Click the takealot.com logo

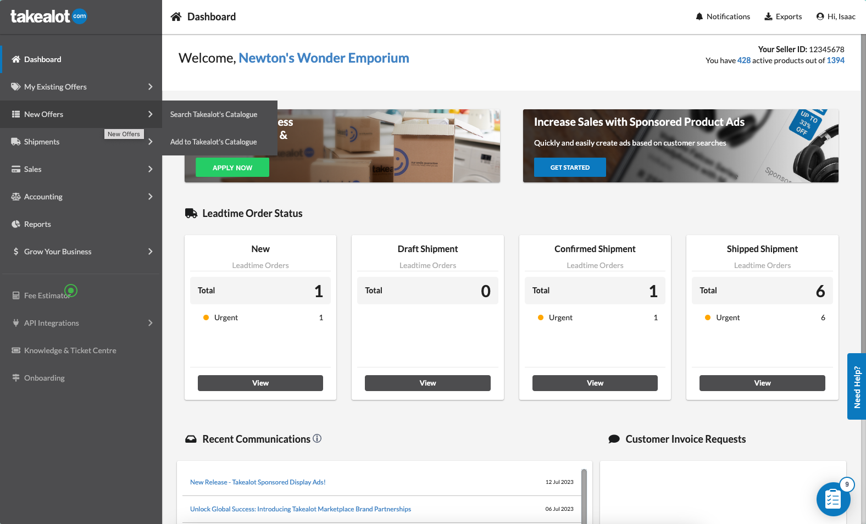pyautogui.click(x=48, y=16)
